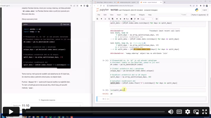Open the Jupyter Kernel menu

pos(133,15)
